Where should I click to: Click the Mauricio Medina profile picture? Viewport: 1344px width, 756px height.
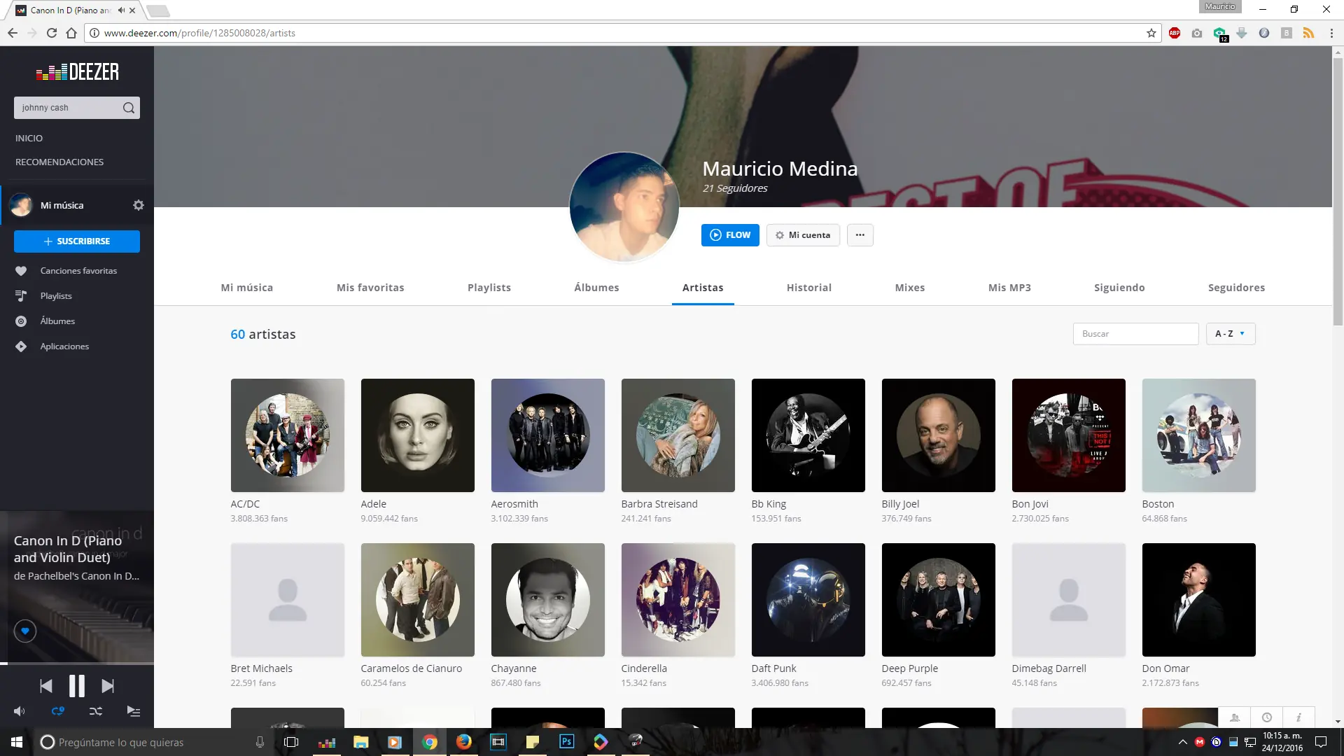pyautogui.click(x=624, y=207)
